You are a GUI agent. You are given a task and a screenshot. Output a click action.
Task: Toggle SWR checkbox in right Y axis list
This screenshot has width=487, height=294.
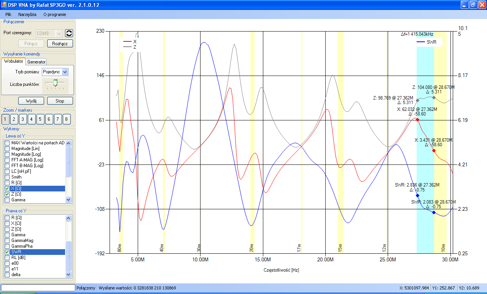pyautogui.click(x=7, y=252)
